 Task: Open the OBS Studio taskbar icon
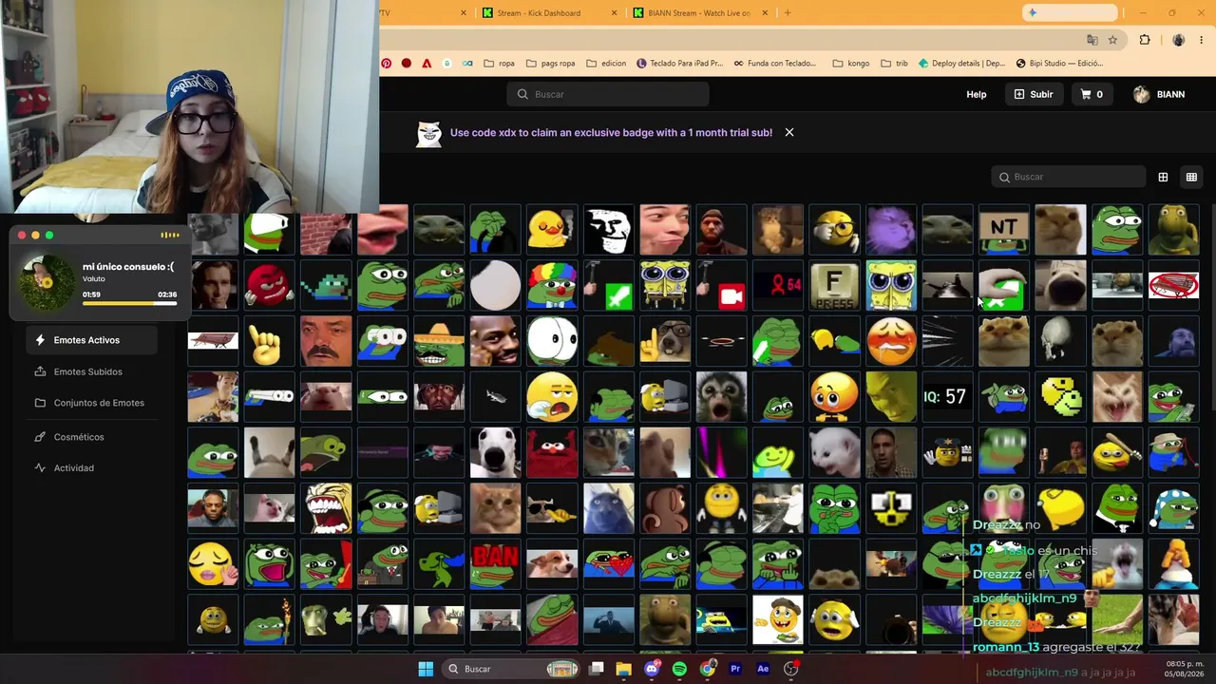791,669
